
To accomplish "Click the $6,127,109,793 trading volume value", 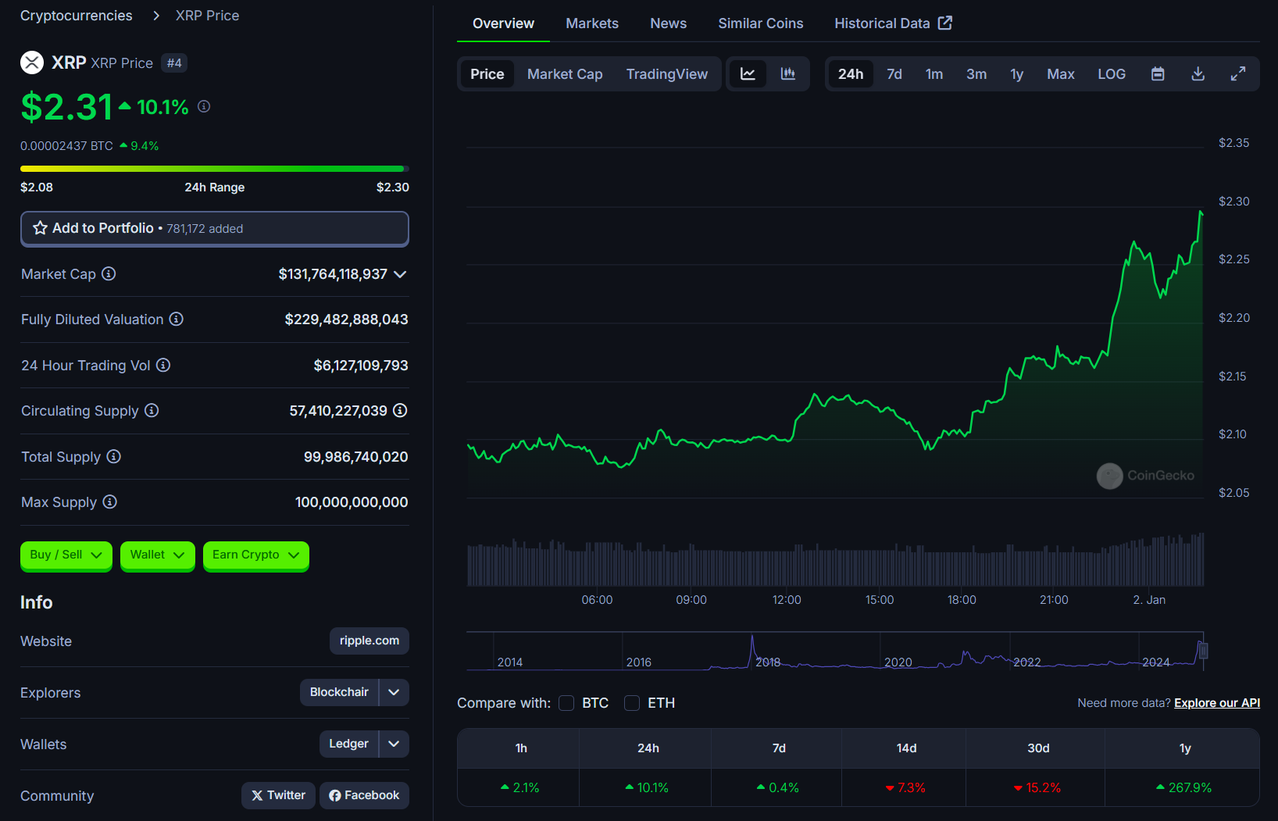I will point(361,366).
